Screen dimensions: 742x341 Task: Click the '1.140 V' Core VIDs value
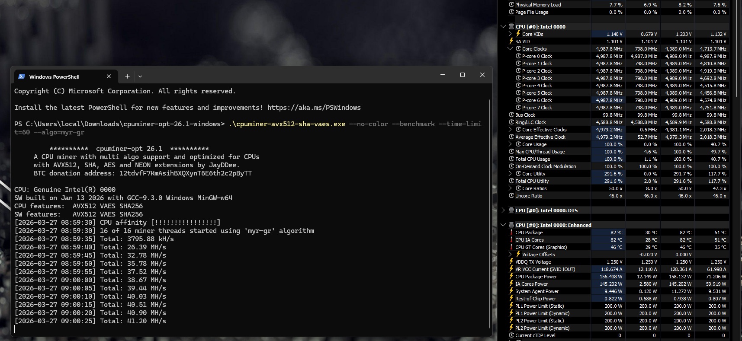tap(614, 34)
